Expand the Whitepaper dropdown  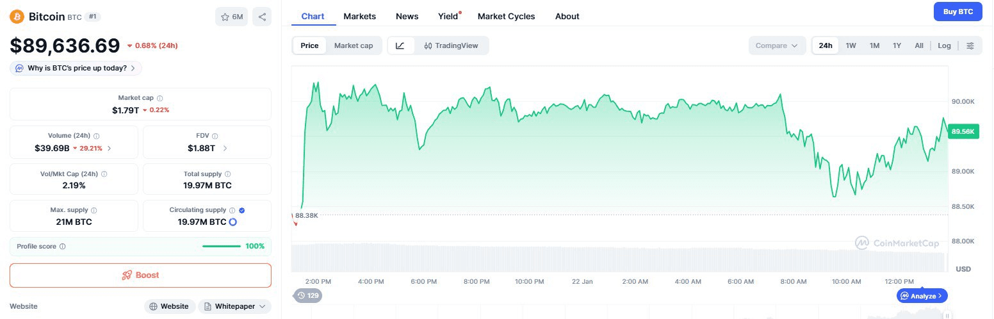(234, 306)
